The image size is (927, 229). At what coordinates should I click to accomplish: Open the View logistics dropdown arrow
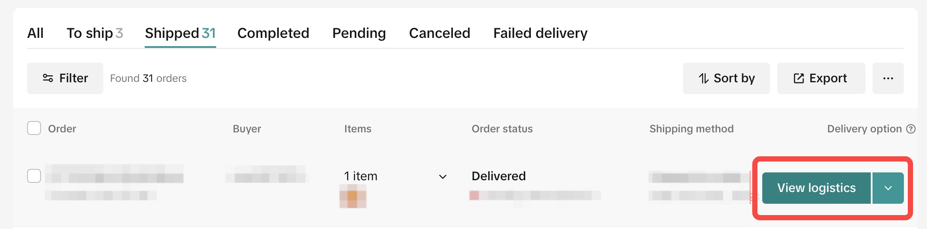coord(888,188)
